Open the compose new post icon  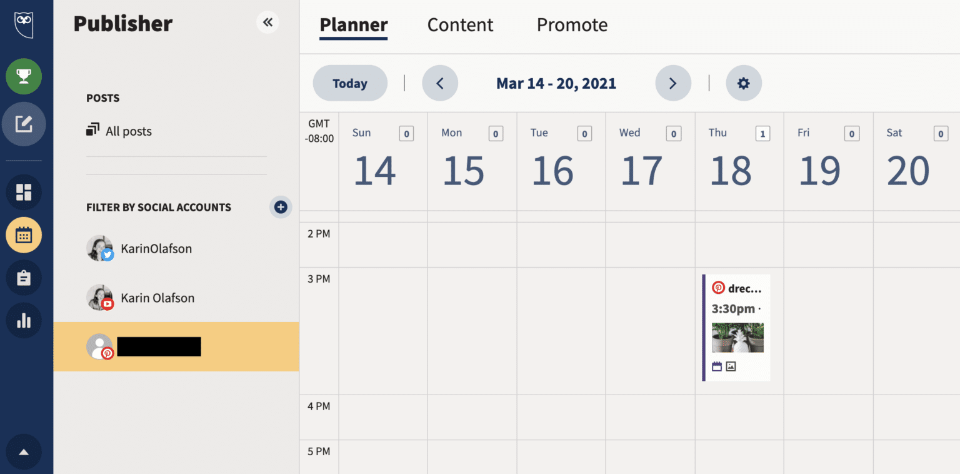[24, 124]
